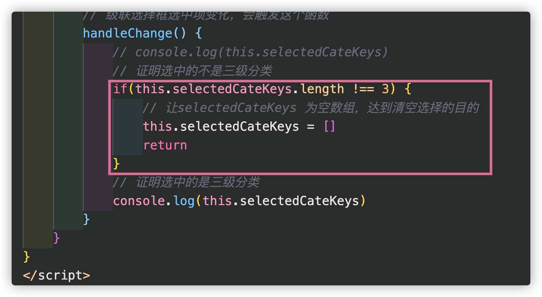The image size is (542, 297).
Task: Click comment '证明选中的不是三级分类'
Action: coord(192,71)
